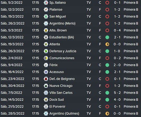The width and height of the screenshot is (141, 117).
Task: Click the yellow draw indicator for Atlanta
Action: (x=107, y=44)
